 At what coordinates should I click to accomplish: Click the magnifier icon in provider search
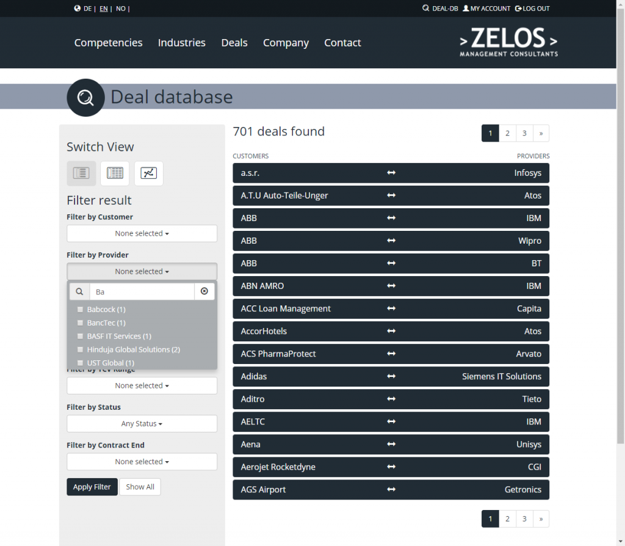point(80,291)
